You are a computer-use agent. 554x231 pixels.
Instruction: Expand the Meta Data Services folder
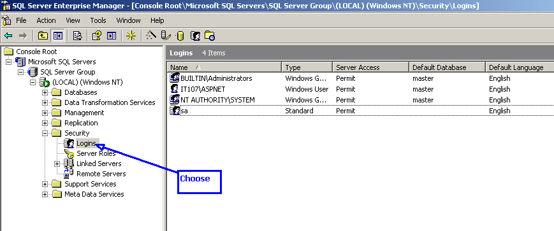tap(45, 195)
